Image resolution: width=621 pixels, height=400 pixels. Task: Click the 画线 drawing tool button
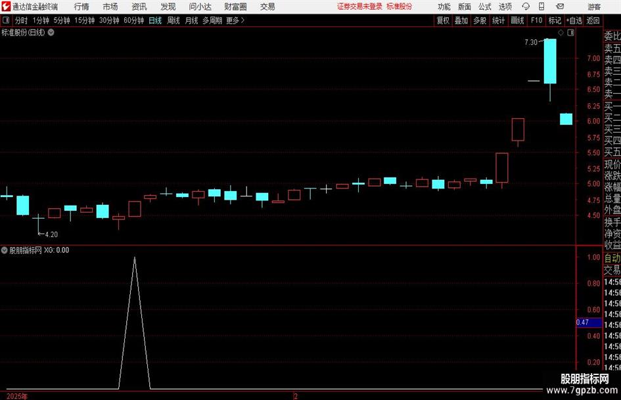point(517,20)
